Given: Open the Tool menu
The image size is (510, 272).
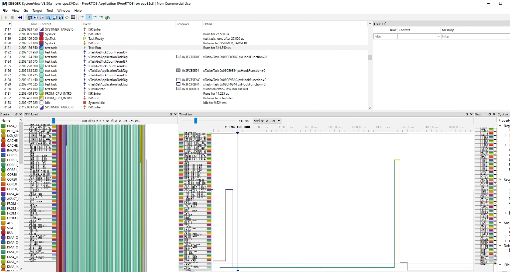Looking at the screenshot, I should (x=50, y=11).
